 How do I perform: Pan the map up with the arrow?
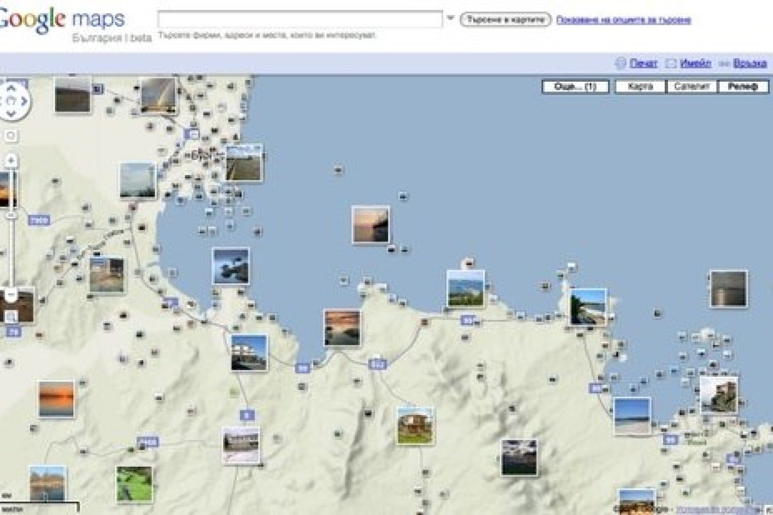pyautogui.click(x=11, y=88)
